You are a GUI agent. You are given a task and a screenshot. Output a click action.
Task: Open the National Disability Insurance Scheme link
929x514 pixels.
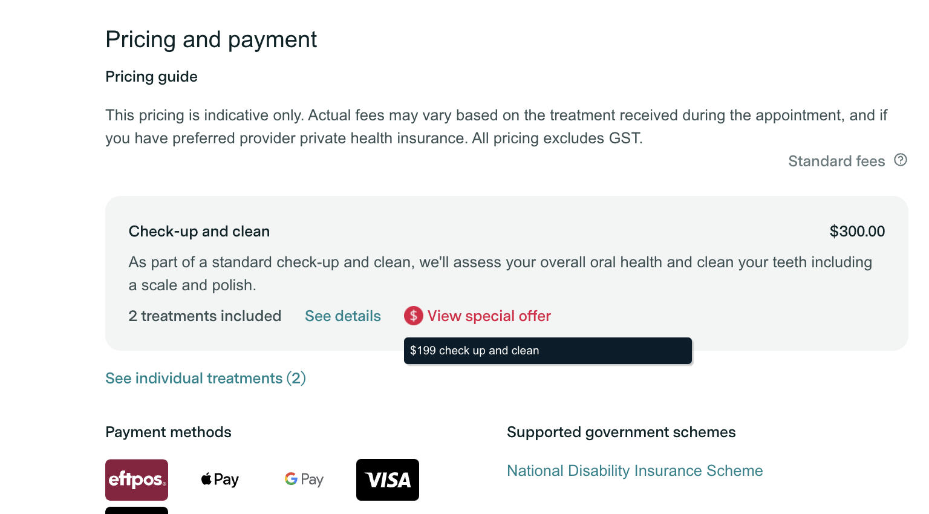pyautogui.click(x=634, y=471)
